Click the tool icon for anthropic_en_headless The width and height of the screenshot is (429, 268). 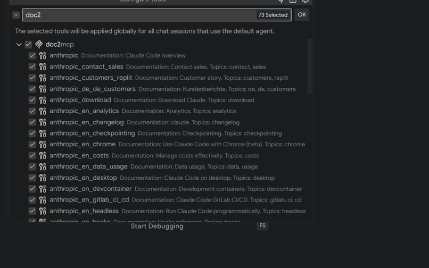pos(43,211)
